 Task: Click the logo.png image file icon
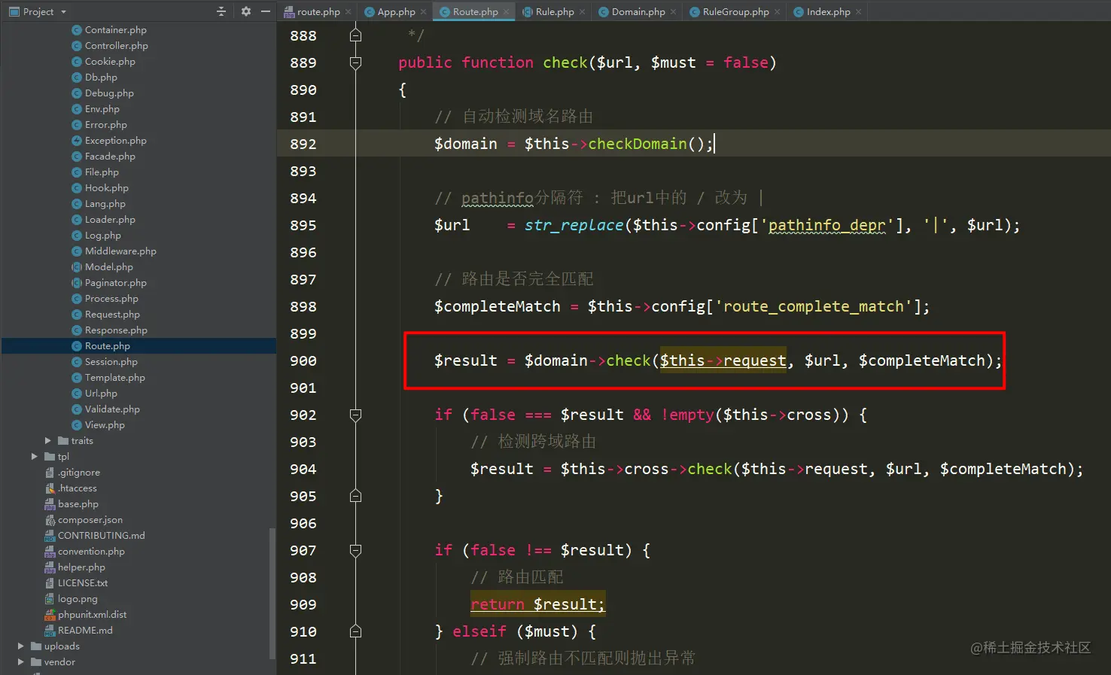pos(50,599)
